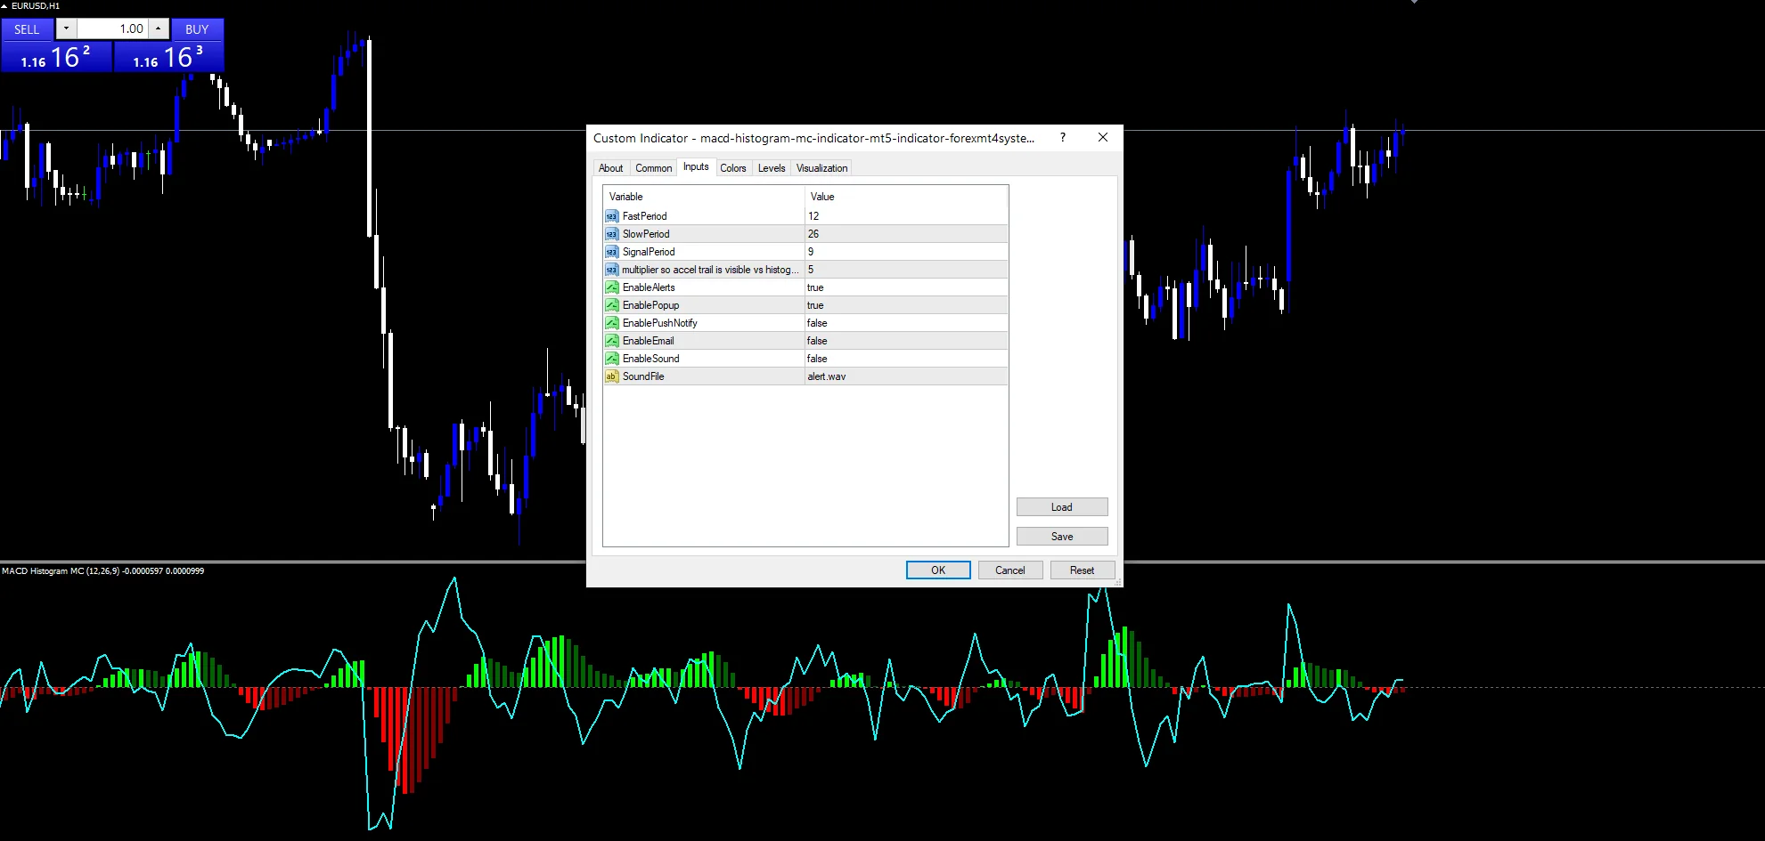Click the SignalPeriod integer type icon
1765x841 pixels.
point(611,252)
